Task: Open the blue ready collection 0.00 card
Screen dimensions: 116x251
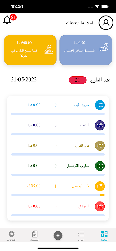Action: (86, 50)
